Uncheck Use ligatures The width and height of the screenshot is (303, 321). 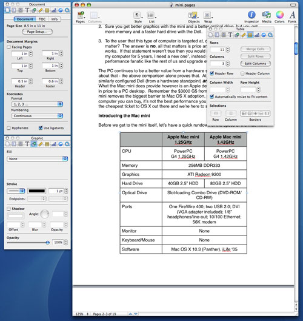41,128
